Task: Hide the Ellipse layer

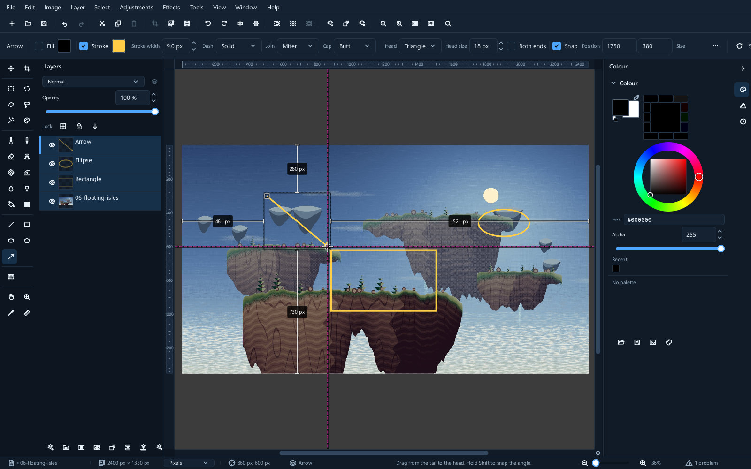Action: 52,164
